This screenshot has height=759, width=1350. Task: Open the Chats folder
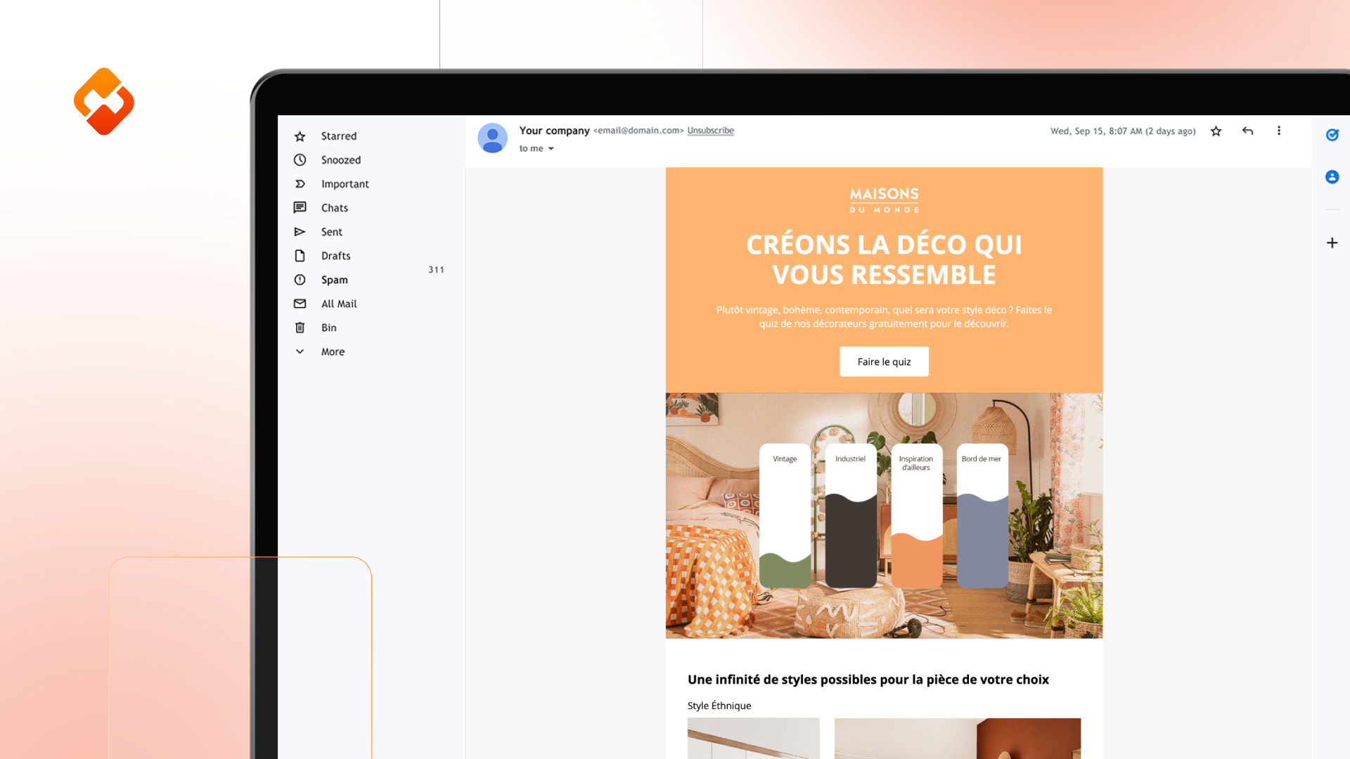335,208
